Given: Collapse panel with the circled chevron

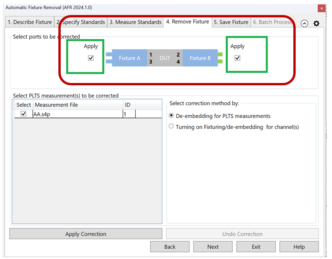Looking at the screenshot, I should click(305, 23).
